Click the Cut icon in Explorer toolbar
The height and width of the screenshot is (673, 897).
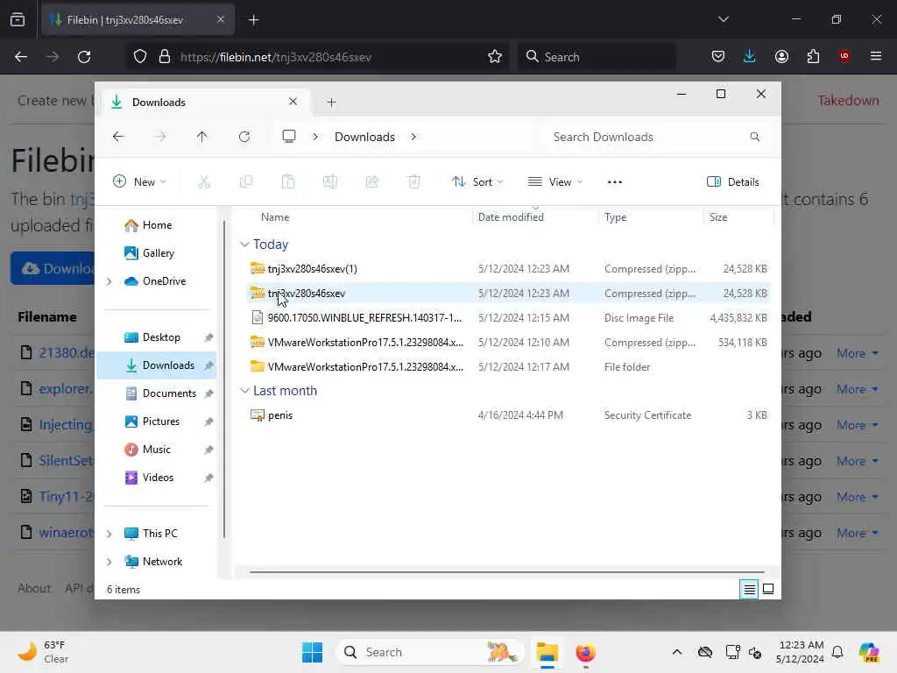click(x=204, y=182)
